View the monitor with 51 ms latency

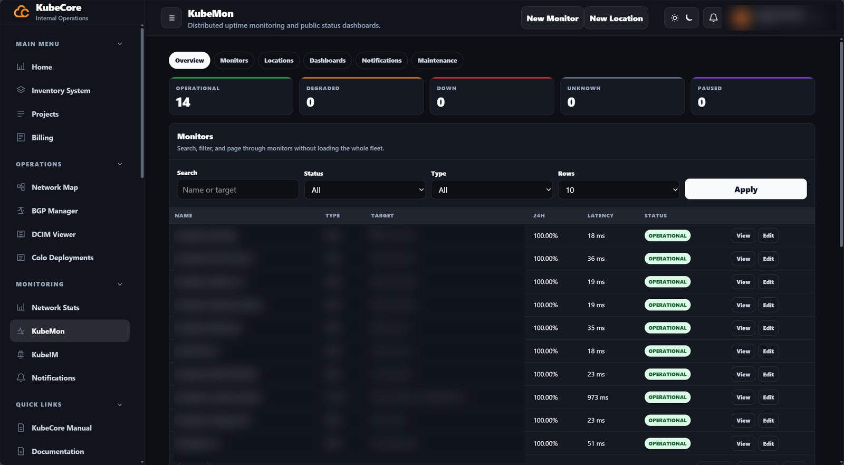743,444
